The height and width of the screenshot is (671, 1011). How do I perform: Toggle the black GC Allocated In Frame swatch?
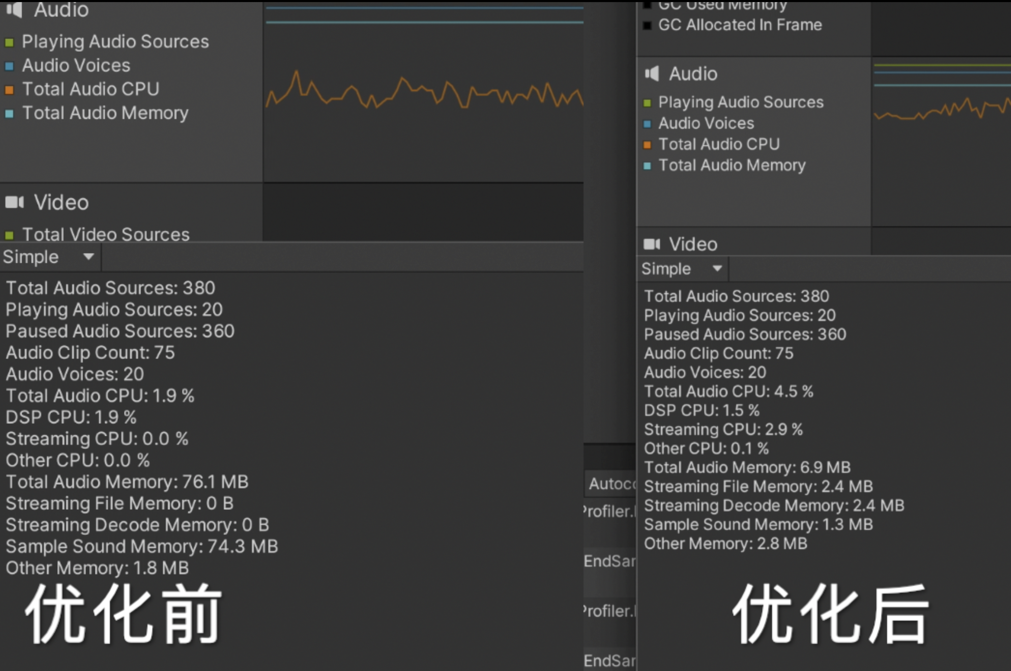point(647,26)
